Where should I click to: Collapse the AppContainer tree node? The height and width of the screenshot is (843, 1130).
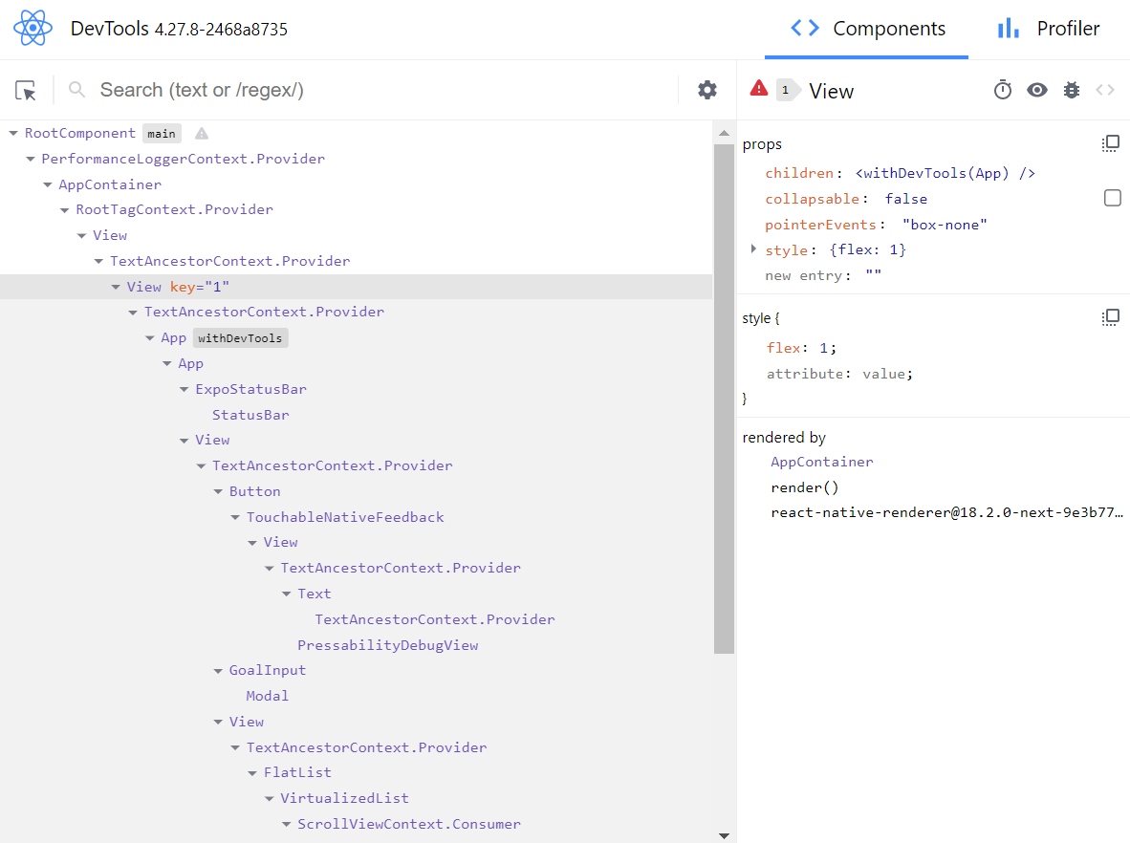pyautogui.click(x=48, y=184)
